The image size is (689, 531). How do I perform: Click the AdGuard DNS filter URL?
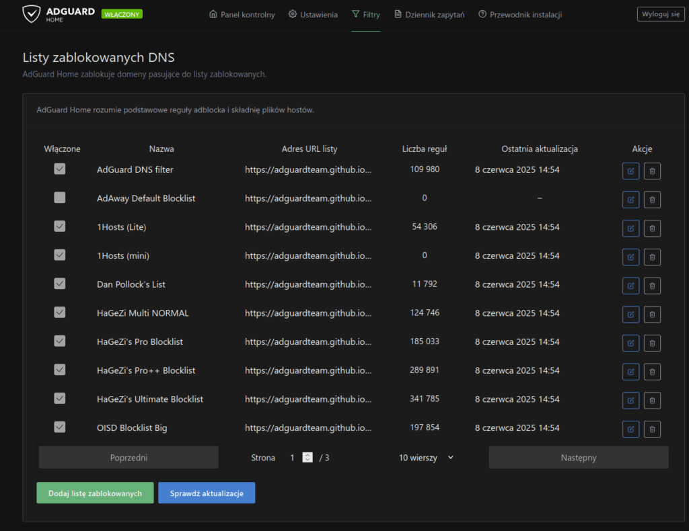tap(308, 169)
